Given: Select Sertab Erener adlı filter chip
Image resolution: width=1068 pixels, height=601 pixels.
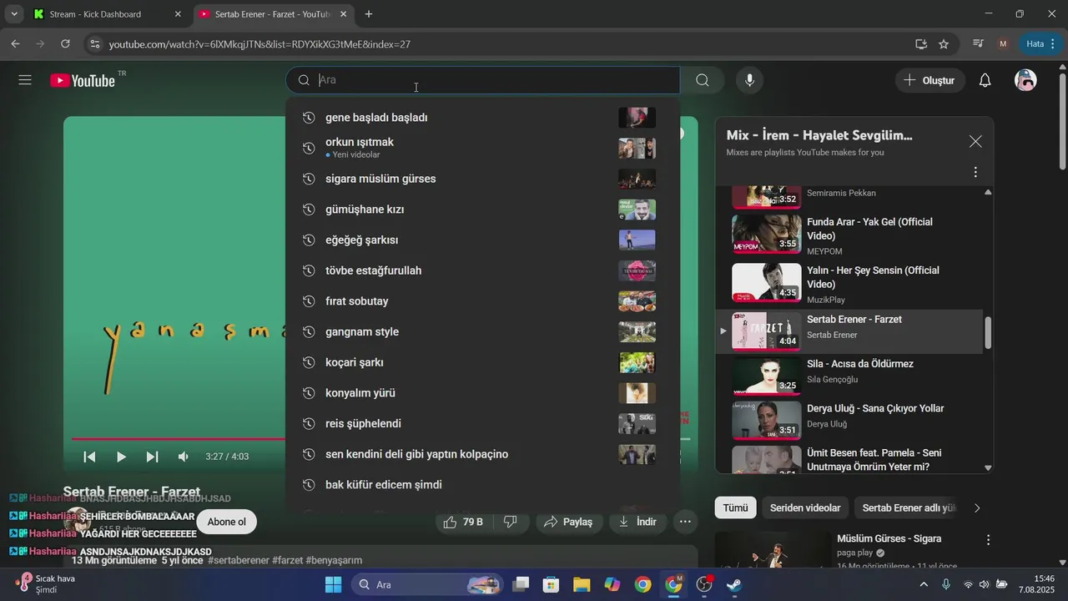Looking at the screenshot, I should tap(908, 508).
